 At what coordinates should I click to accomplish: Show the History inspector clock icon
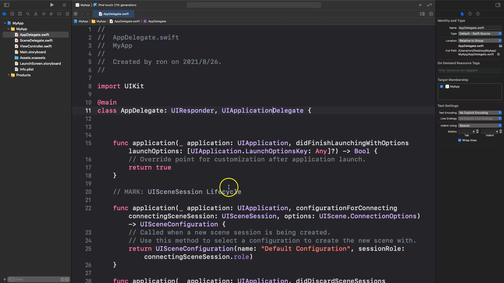(x=470, y=14)
